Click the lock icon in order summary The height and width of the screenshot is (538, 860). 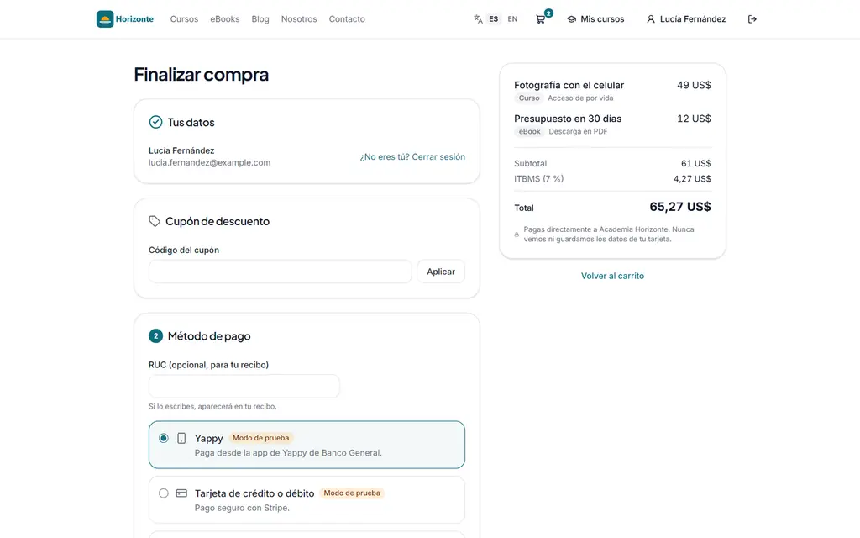tap(517, 235)
